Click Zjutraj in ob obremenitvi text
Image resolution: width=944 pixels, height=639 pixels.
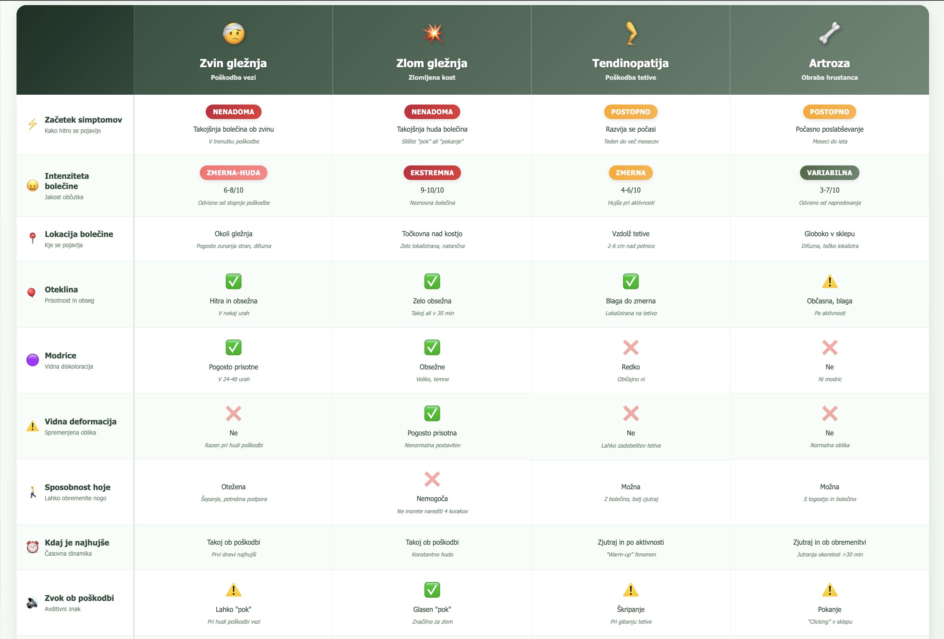[x=830, y=542]
